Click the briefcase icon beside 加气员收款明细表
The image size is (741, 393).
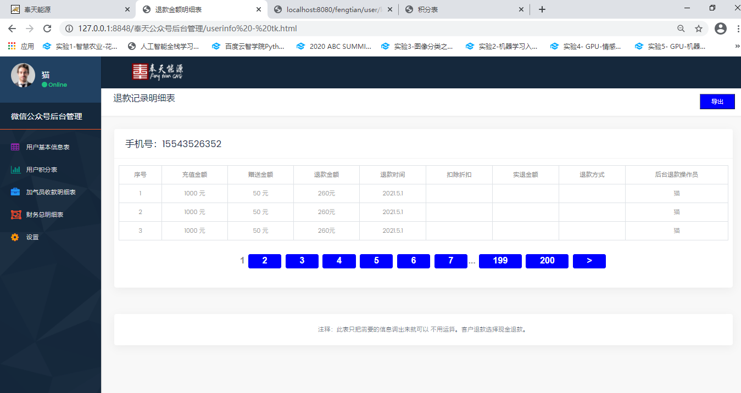[x=15, y=192]
